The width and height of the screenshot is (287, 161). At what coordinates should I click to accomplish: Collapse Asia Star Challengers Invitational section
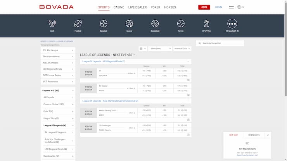tap(188, 101)
